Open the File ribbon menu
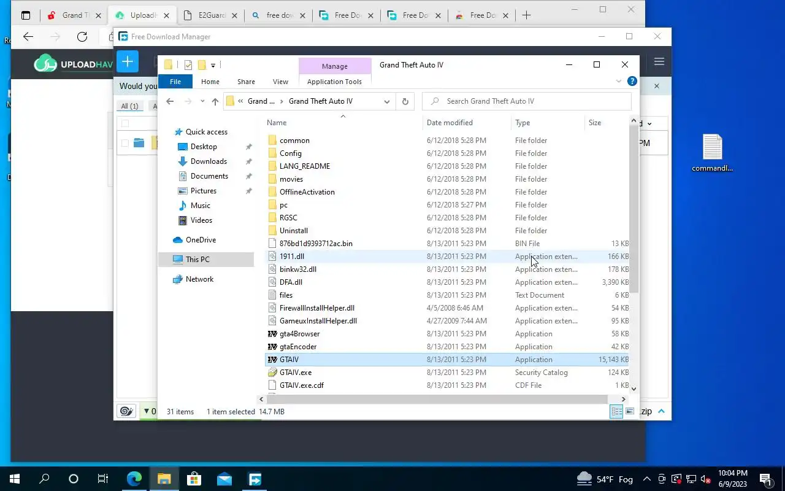This screenshot has width=785, height=491. 175,82
